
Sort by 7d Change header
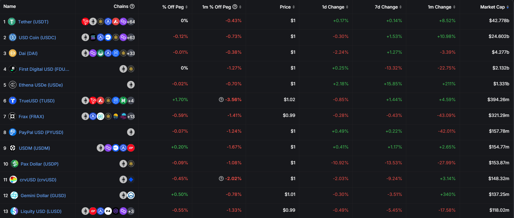click(x=388, y=7)
